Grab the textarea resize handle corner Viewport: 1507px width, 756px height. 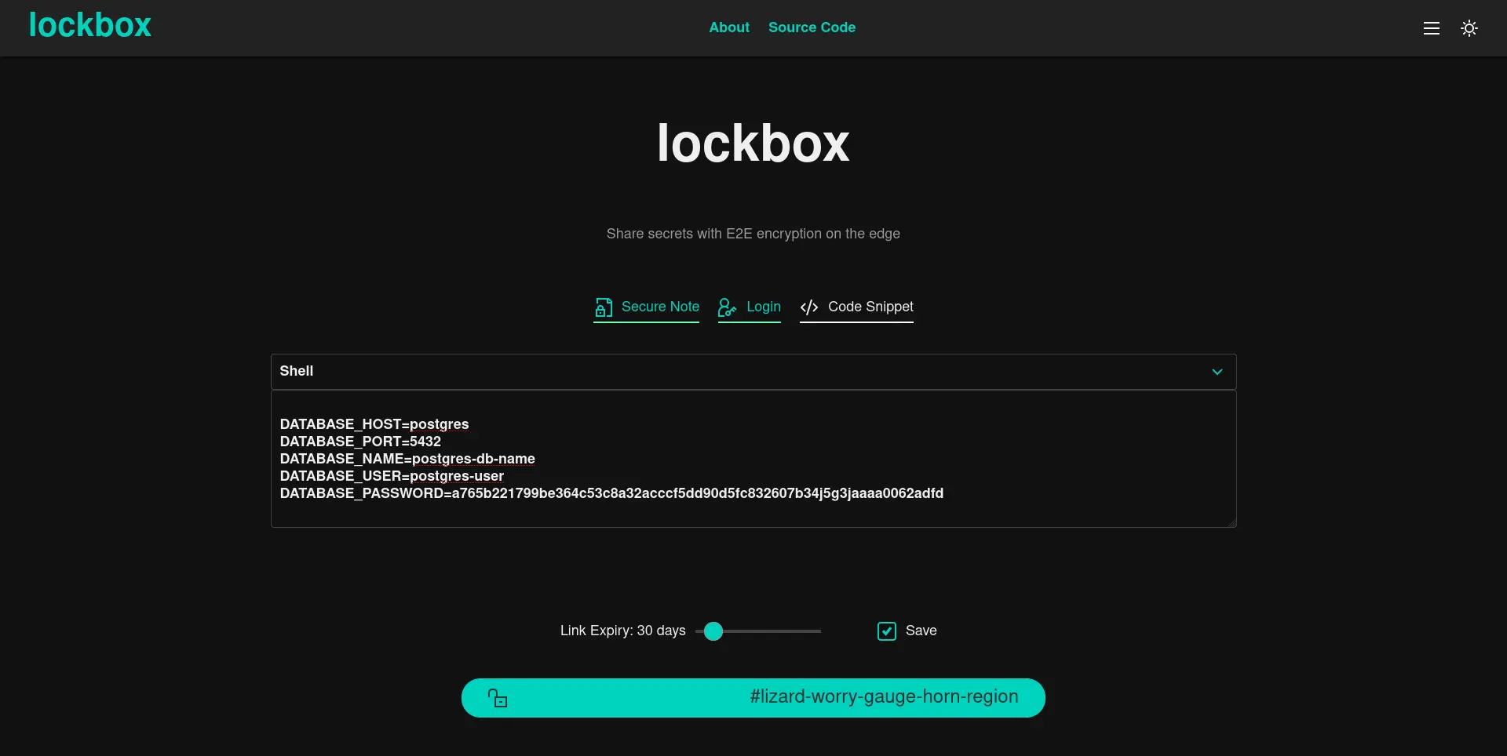(x=1231, y=522)
